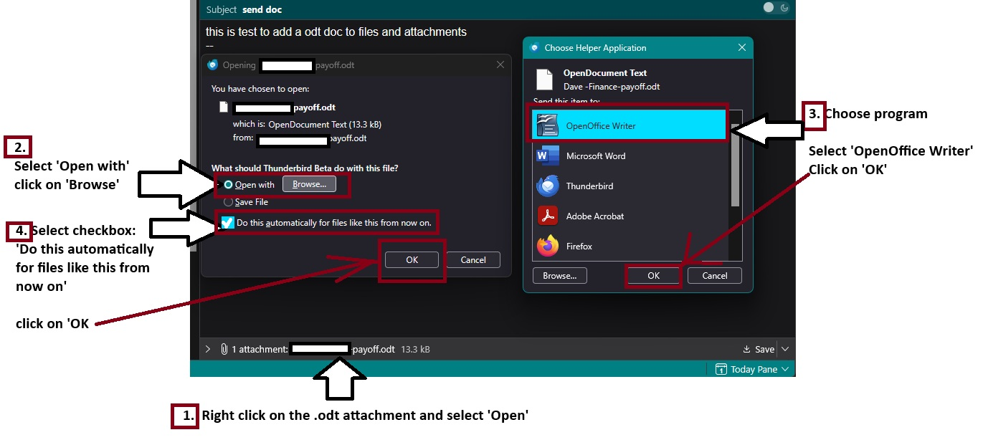983x445 pixels.
Task: Select OpenOffice Writer in helper list
Action: coord(630,126)
